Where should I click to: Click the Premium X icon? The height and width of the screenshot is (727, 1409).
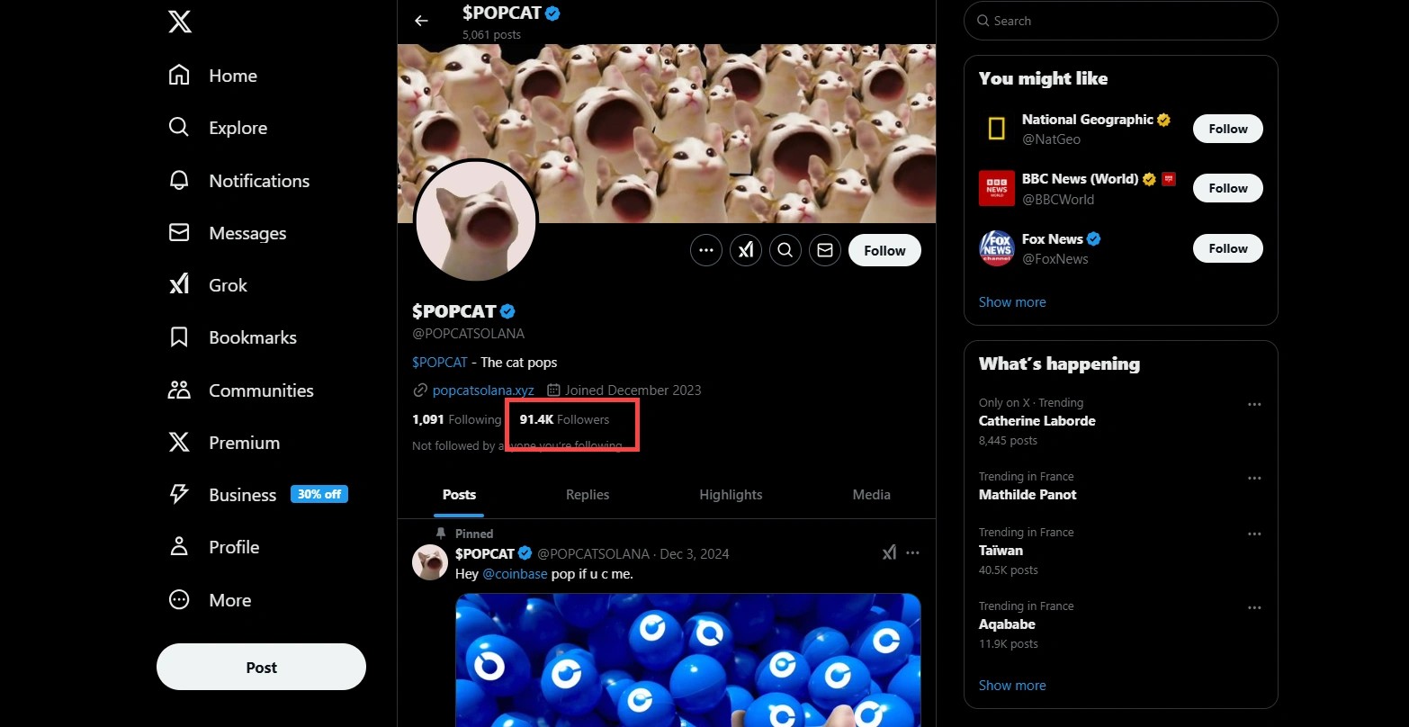coord(179,443)
